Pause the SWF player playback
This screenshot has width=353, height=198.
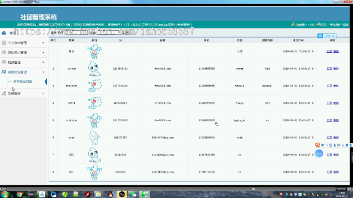(x=2, y=189)
